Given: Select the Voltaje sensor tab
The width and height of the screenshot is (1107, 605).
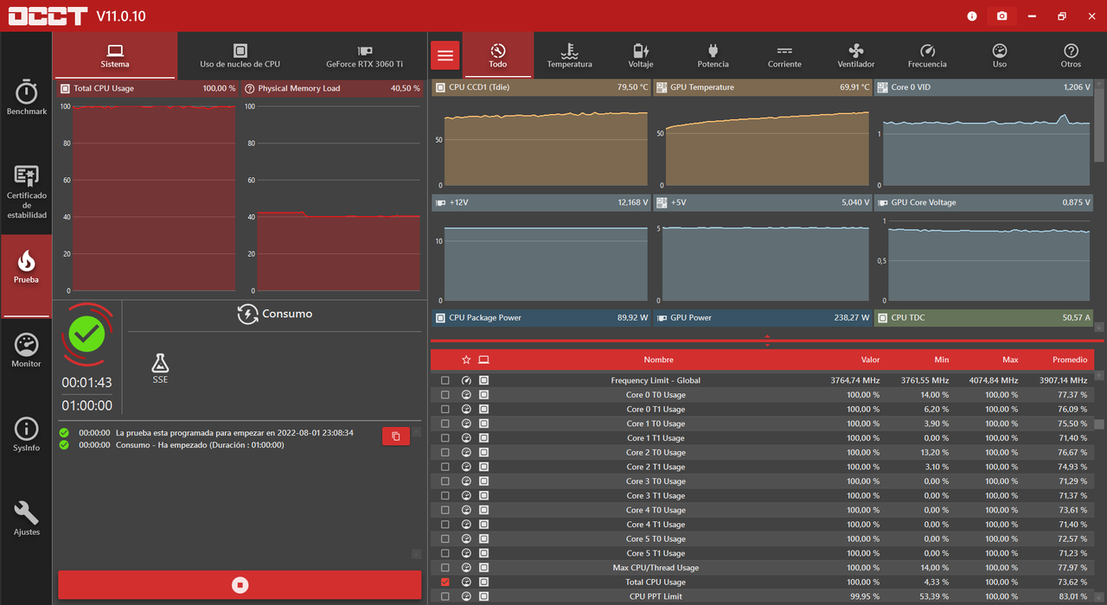Looking at the screenshot, I should [641, 56].
